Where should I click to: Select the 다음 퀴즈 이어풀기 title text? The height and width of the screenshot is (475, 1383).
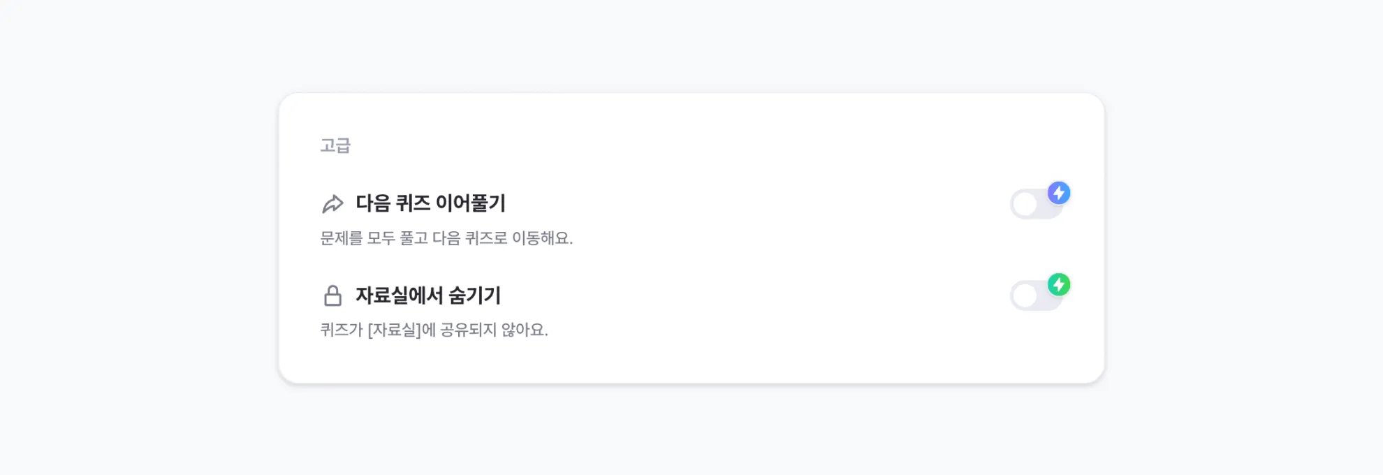pyautogui.click(x=430, y=203)
